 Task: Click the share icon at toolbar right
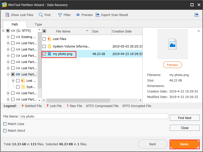(197, 15)
